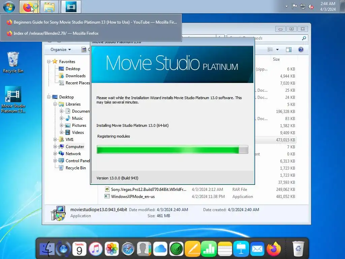
Task: Open Control Panel in the tree
Action: coord(77,161)
